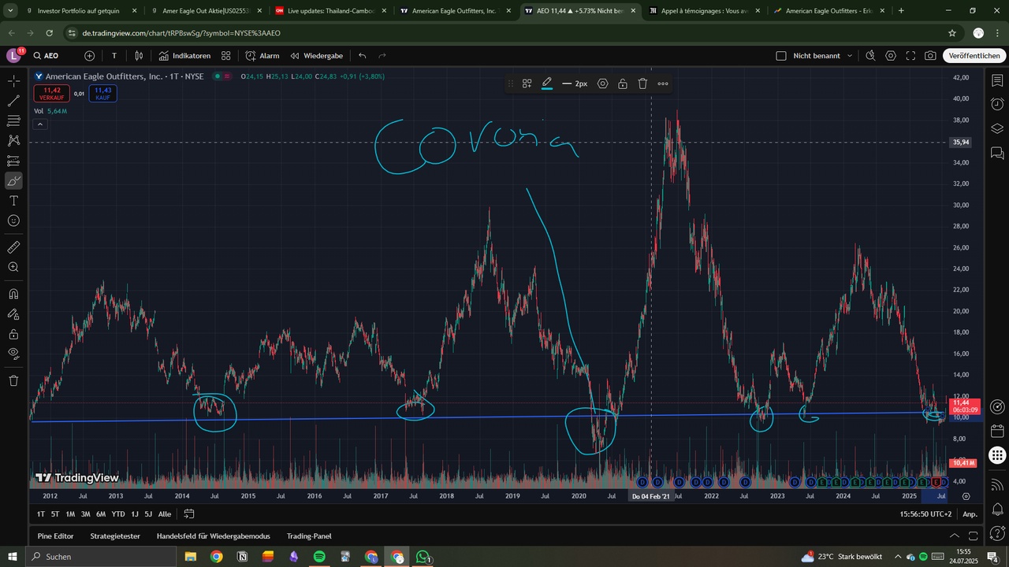Open timezone menu '15:56:50 UTC+2'
Screen dimensions: 1009x567
pos(926,514)
